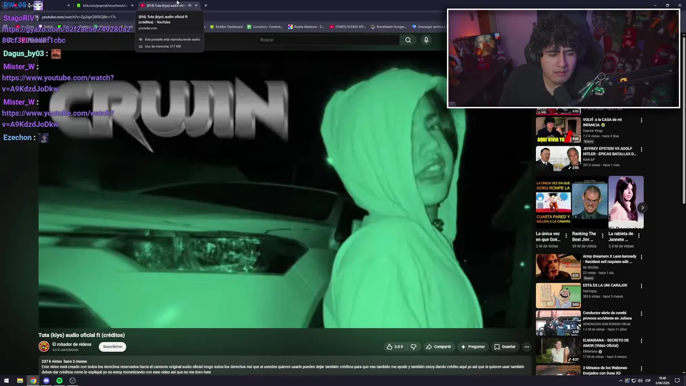This screenshot has width=686, height=386.
Task: Open Spotify from the taskbar
Action: [x=59, y=381]
